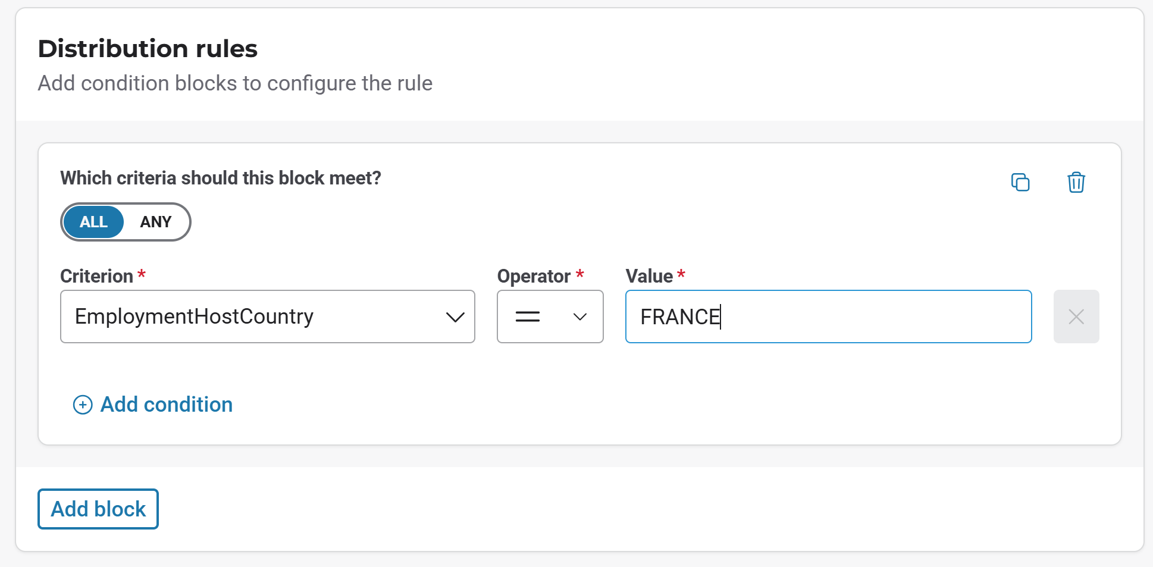Expand the Criterion dropdown chevron arrow

pyautogui.click(x=455, y=317)
